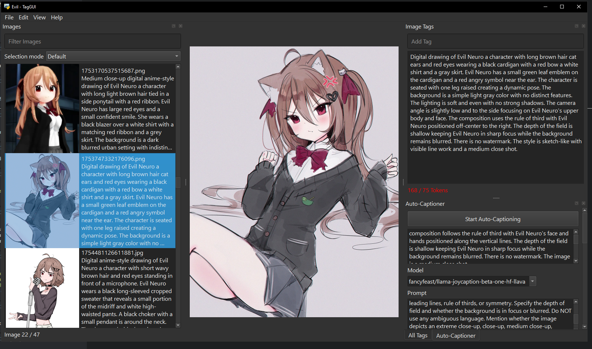The width and height of the screenshot is (592, 349).
Task: Click inside the Prompt text box
Action: [490, 314]
